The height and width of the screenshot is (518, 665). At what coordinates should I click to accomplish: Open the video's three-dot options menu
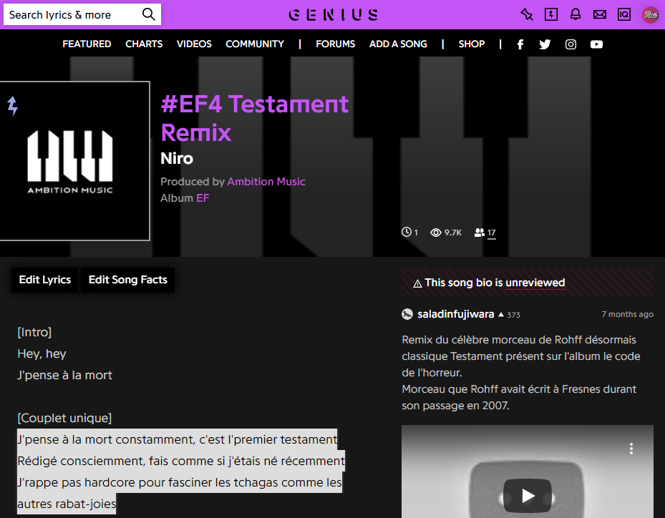pyautogui.click(x=631, y=449)
